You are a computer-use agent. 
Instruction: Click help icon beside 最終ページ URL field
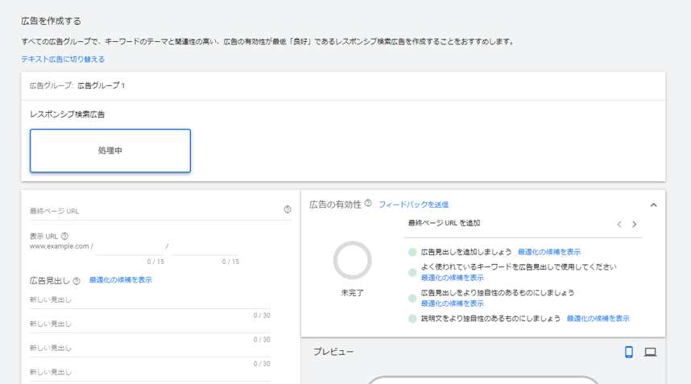(x=288, y=209)
